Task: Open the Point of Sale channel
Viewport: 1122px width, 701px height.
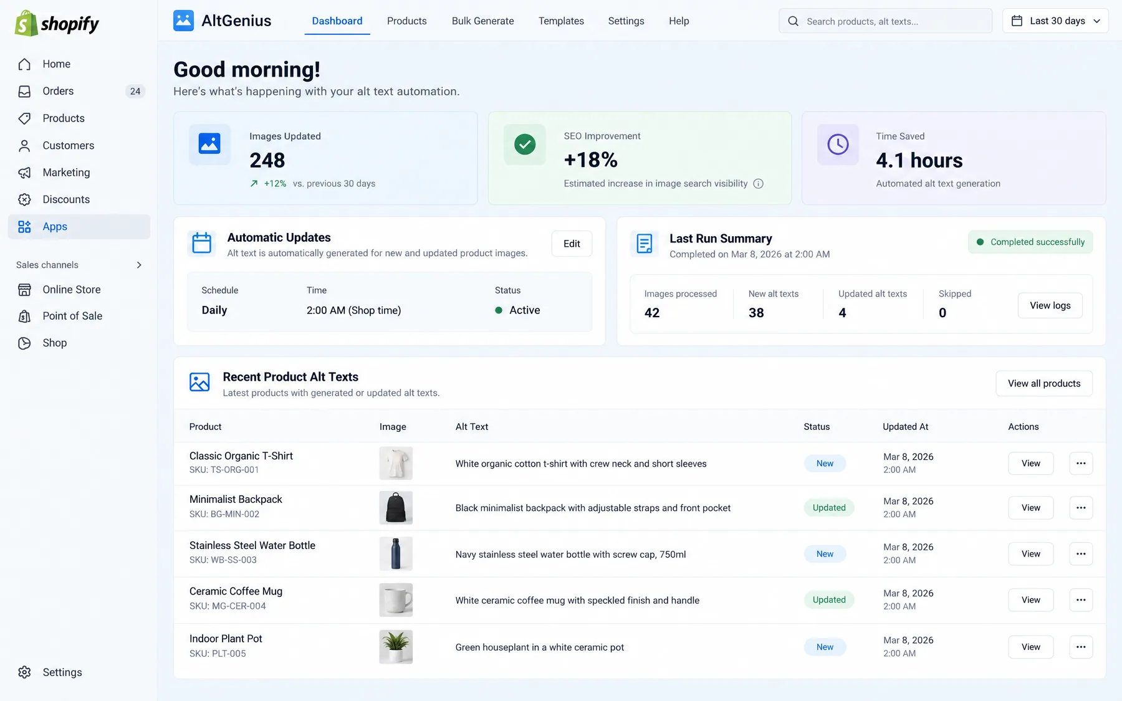Action: pos(79,316)
